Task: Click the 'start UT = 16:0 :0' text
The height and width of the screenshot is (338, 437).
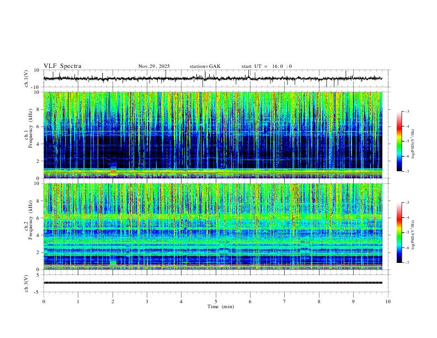Action: (267, 66)
